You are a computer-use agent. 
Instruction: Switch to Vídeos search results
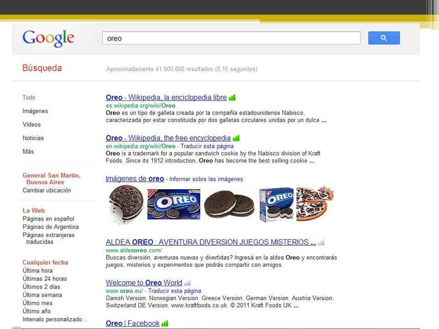pyautogui.click(x=32, y=124)
